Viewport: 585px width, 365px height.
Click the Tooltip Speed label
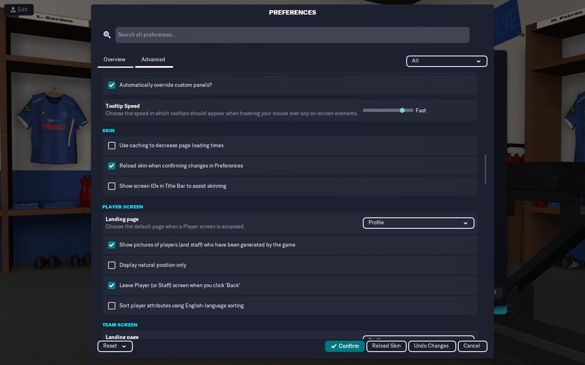(x=123, y=106)
